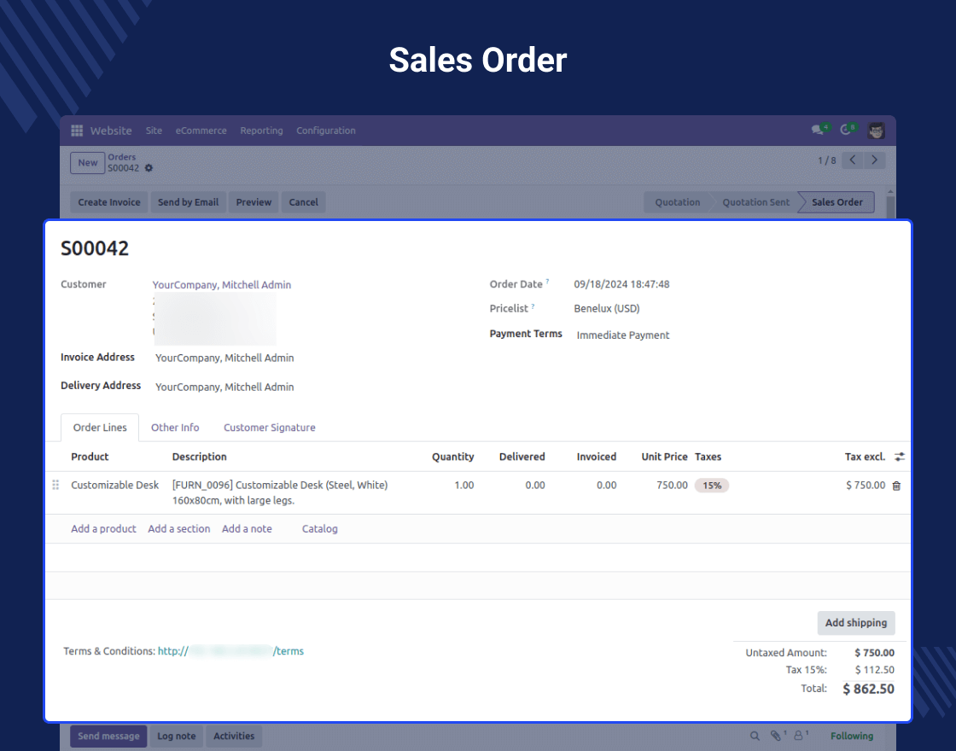956x751 pixels.
Task: Open the eCommerce menu
Action: (x=201, y=131)
